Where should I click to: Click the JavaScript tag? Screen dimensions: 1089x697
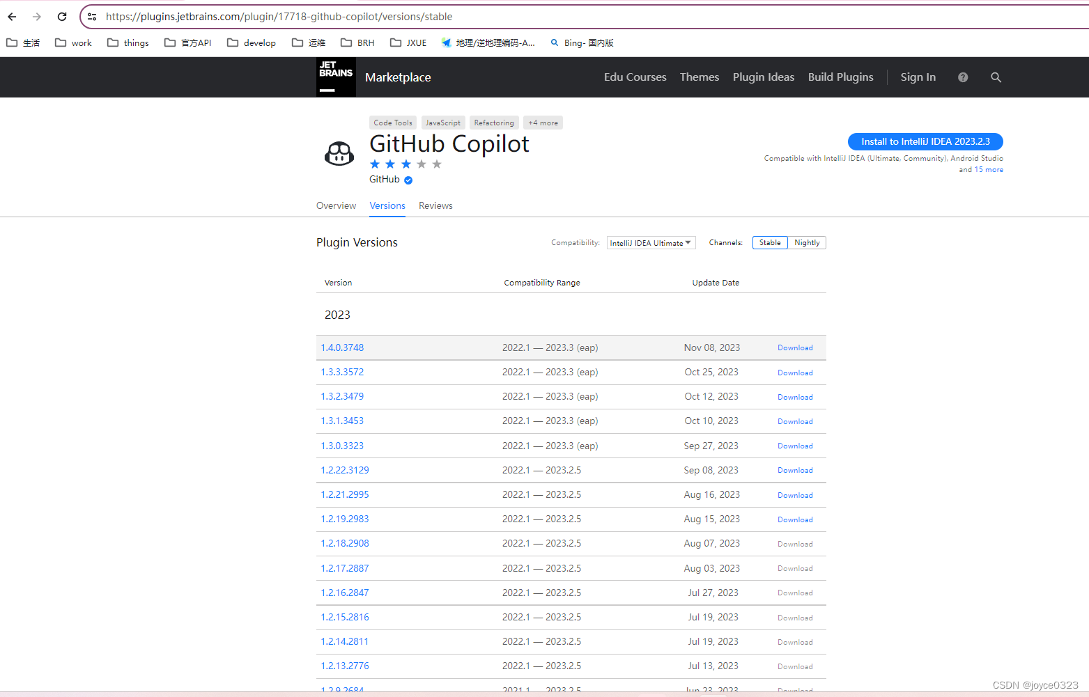click(x=443, y=123)
